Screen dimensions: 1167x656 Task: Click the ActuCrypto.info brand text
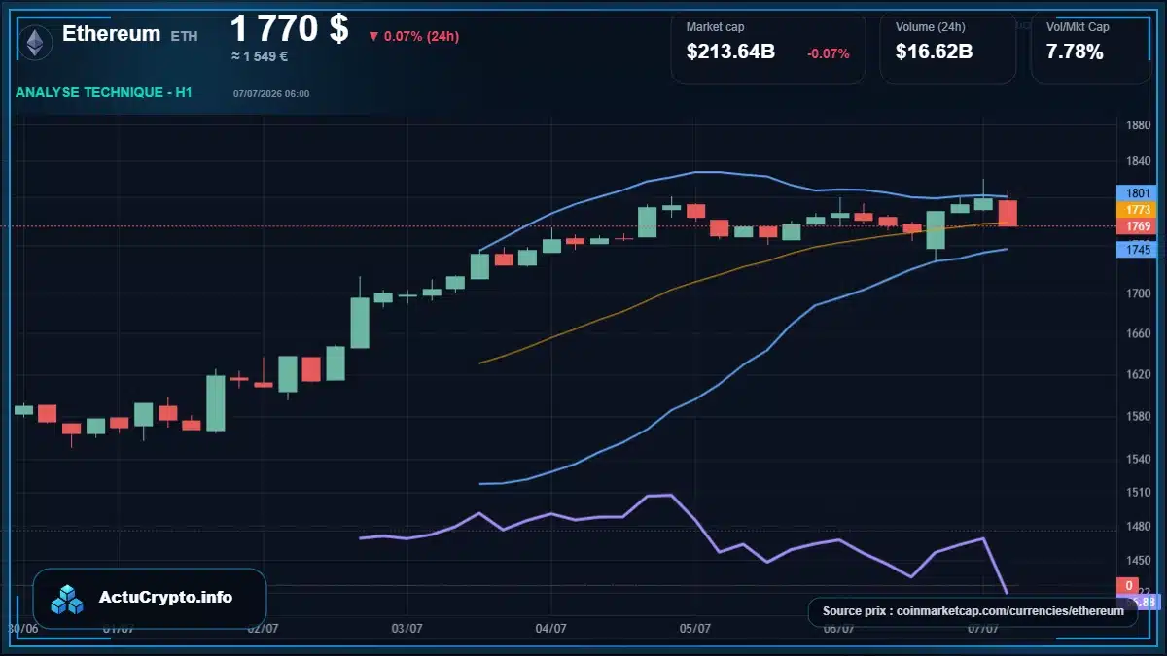tap(166, 598)
